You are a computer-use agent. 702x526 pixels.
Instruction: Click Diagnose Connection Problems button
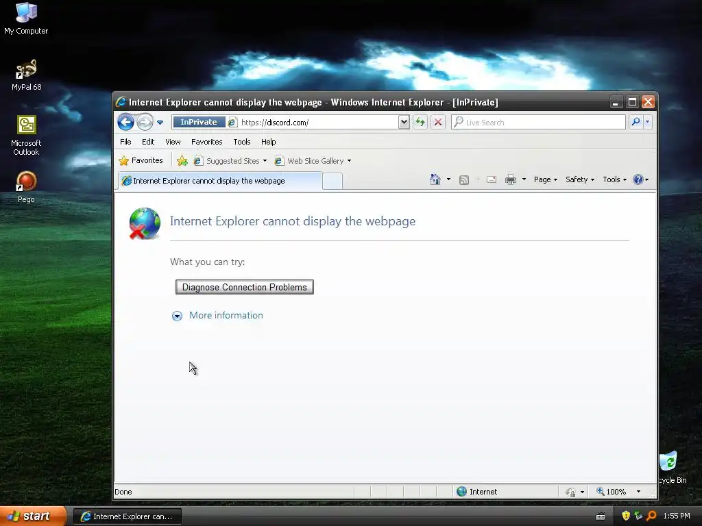click(x=245, y=287)
